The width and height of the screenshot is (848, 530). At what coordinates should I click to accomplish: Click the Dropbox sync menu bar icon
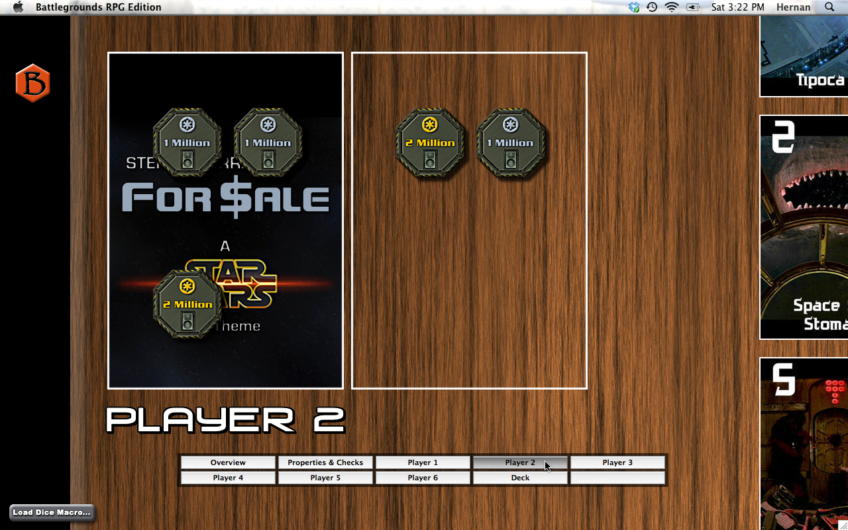[634, 7]
